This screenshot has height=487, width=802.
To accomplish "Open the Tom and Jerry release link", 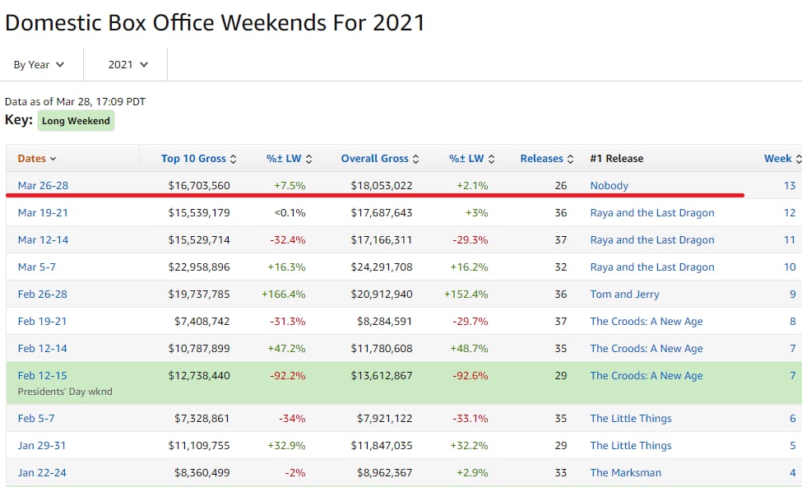I will (624, 295).
